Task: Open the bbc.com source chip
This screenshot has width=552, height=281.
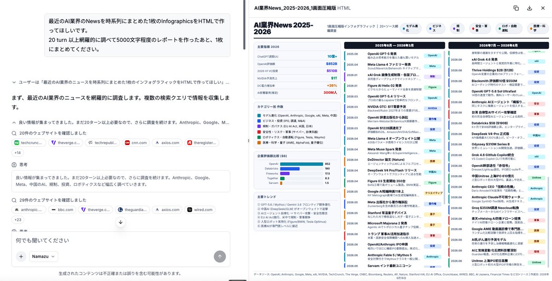Action: pyautogui.click(x=62, y=210)
